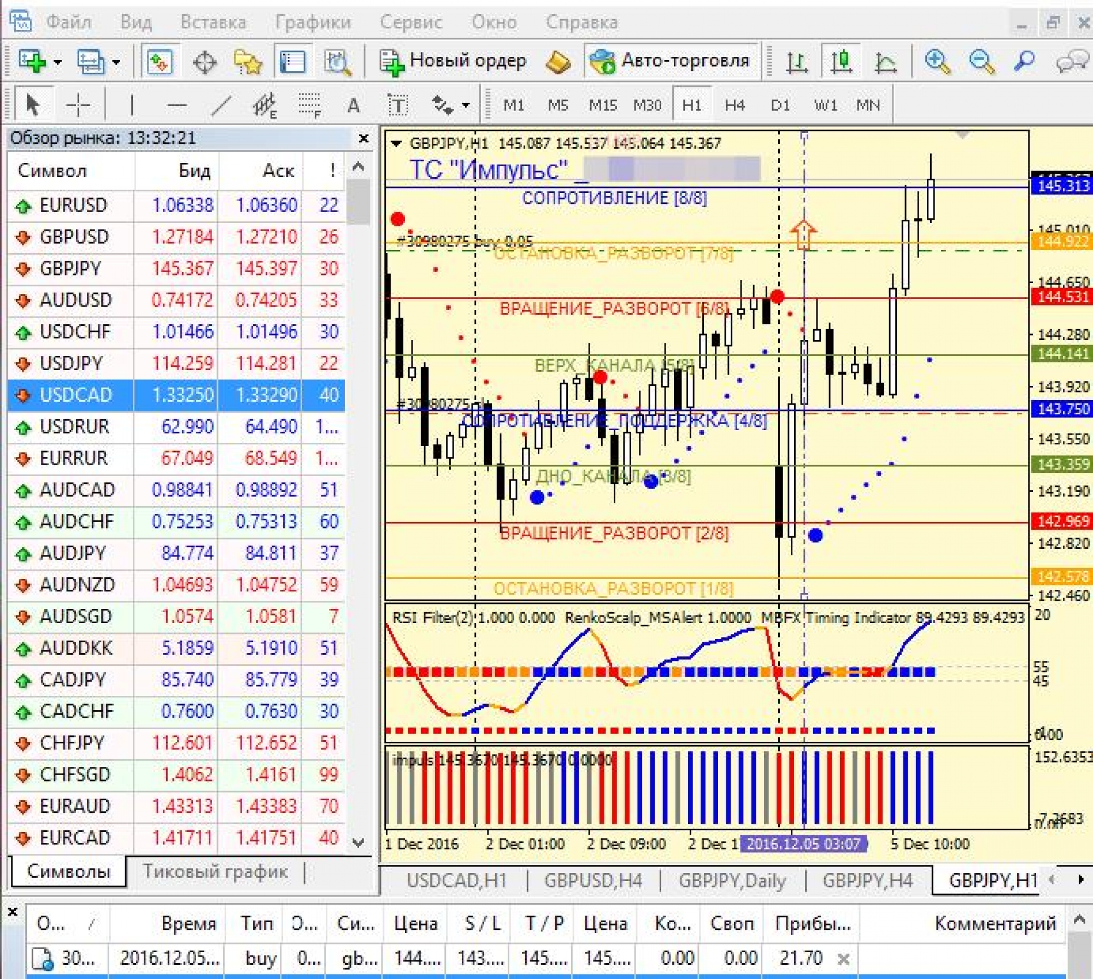Screen dimensions: 1093x979
Task: Select the Fibonacci retracement tool
Action: [x=309, y=104]
